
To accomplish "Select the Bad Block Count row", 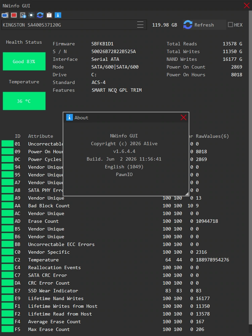I will 124,206.
